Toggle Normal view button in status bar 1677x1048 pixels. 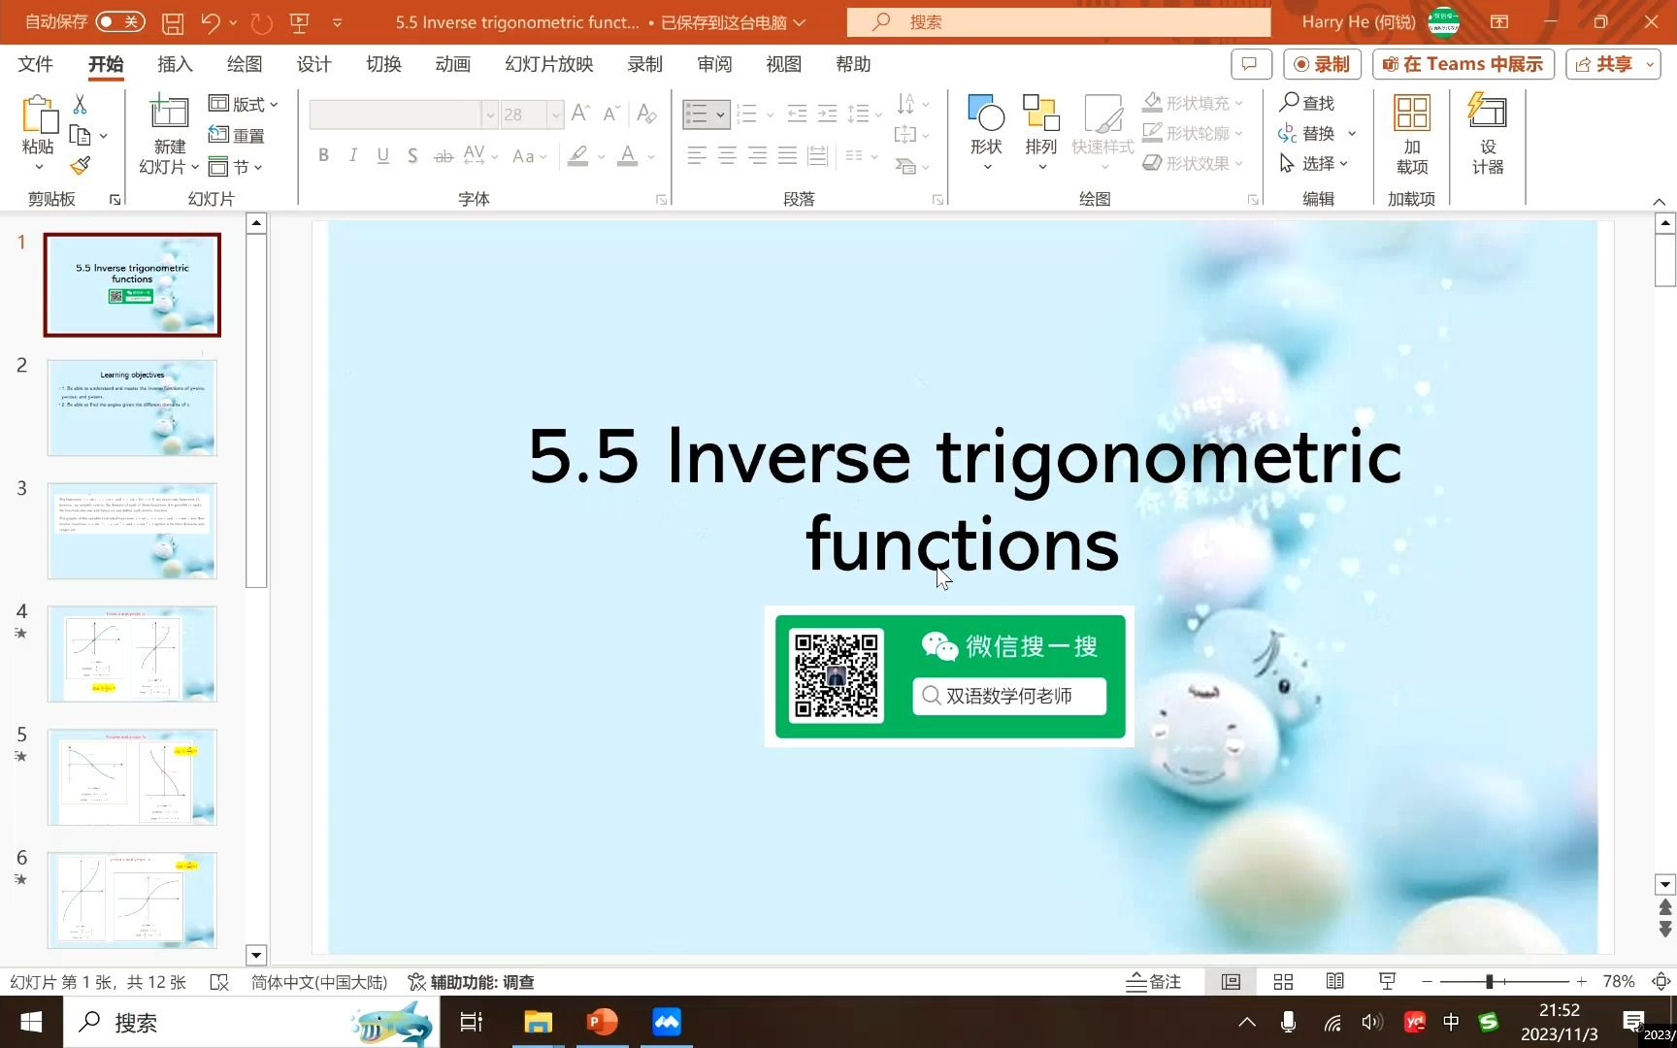coord(1231,982)
